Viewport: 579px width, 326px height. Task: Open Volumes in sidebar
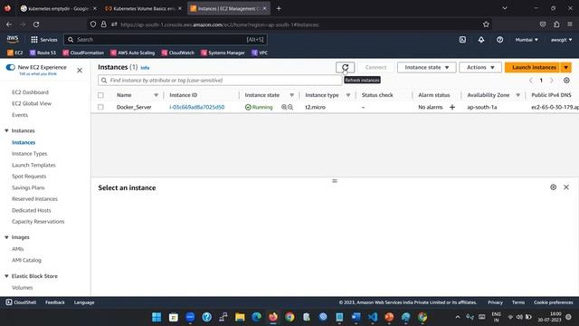click(x=22, y=288)
